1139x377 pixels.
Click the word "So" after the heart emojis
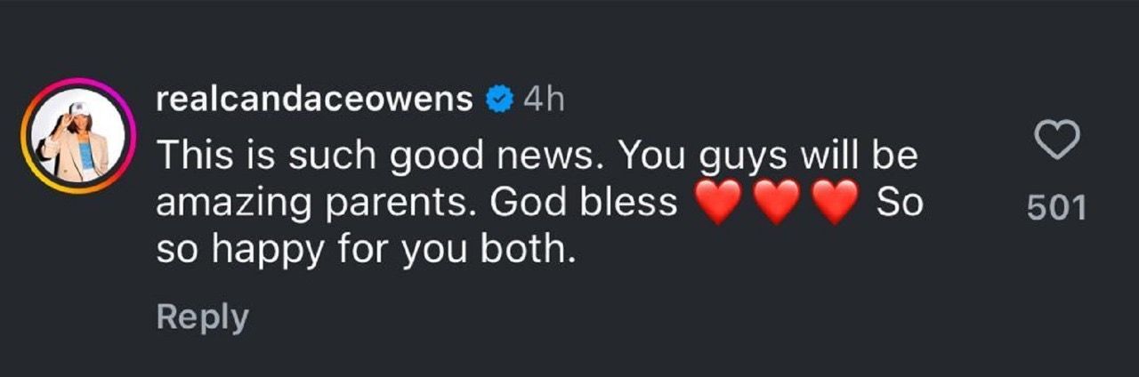tap(899, 204)
